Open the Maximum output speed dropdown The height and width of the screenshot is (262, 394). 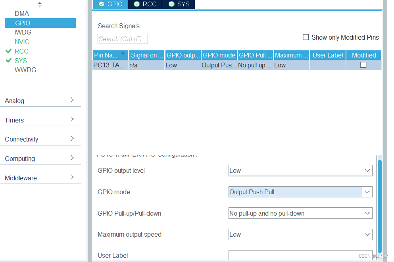point(300,234)
